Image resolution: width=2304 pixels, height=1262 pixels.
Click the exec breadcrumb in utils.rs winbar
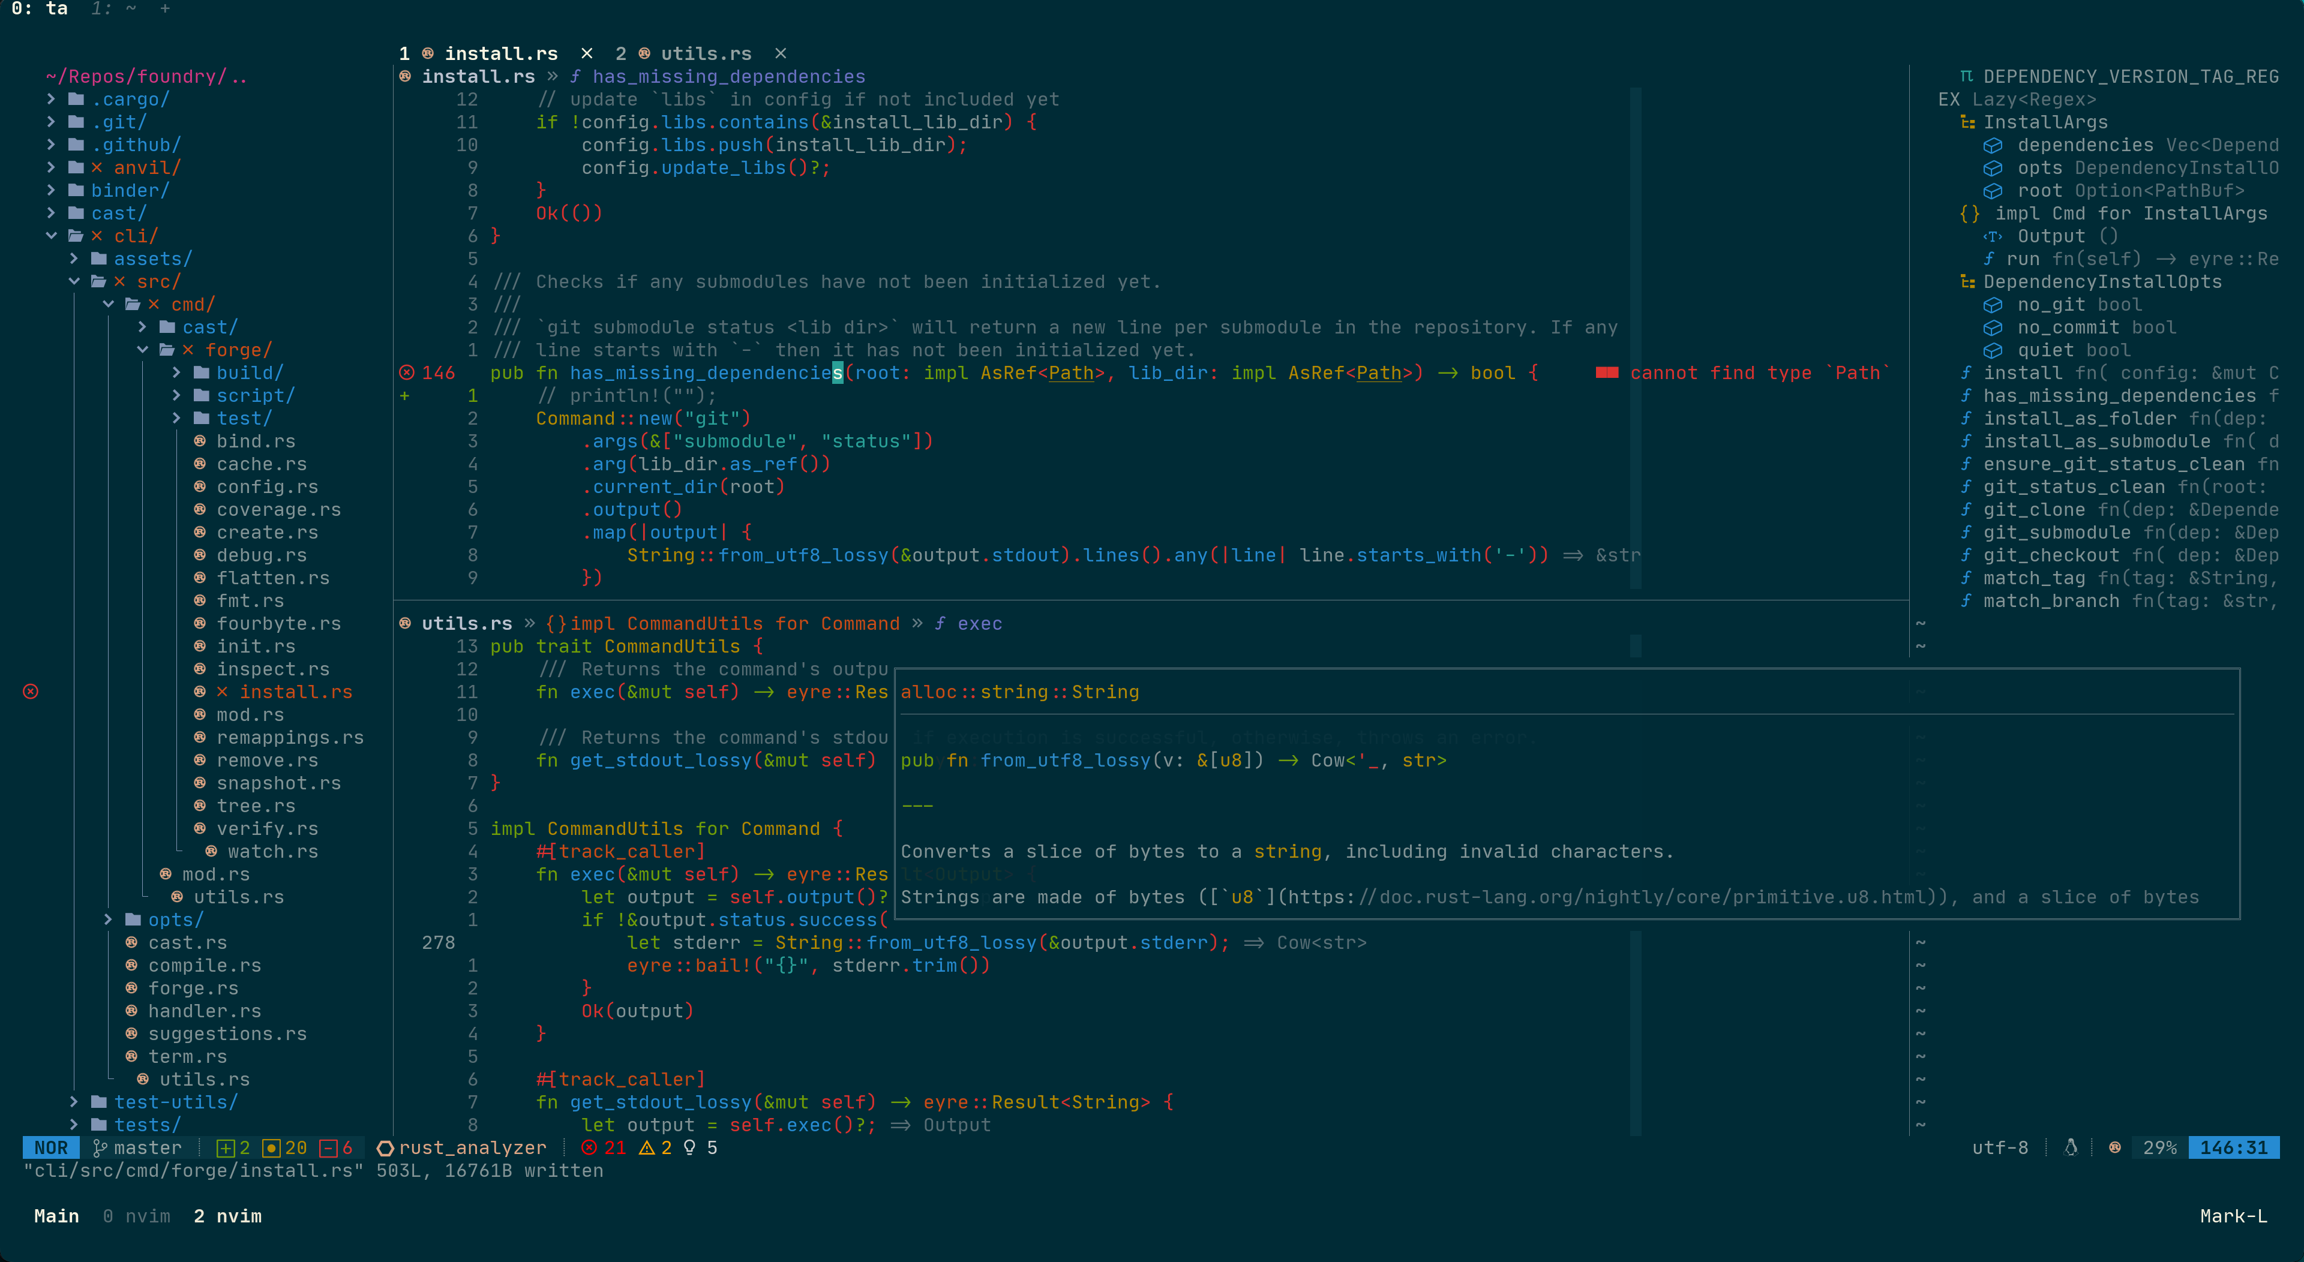(x=979, y=623)
